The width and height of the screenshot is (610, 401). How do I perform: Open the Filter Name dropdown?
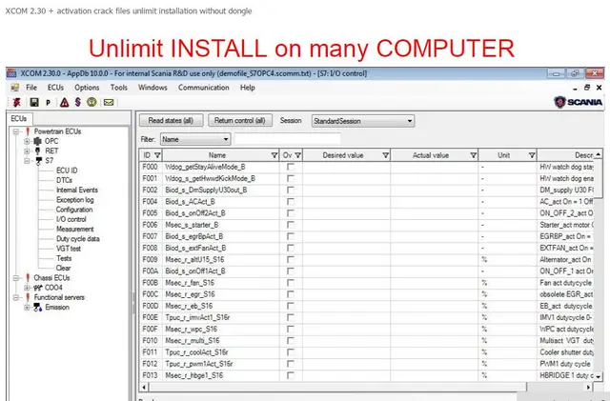[195, 139]
